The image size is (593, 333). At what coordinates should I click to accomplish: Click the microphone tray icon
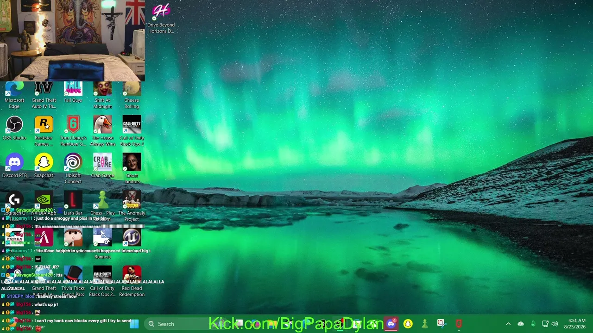(x=533, y=324)
